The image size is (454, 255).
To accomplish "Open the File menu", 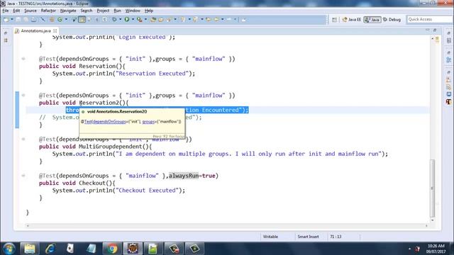I will coord(6,11).
